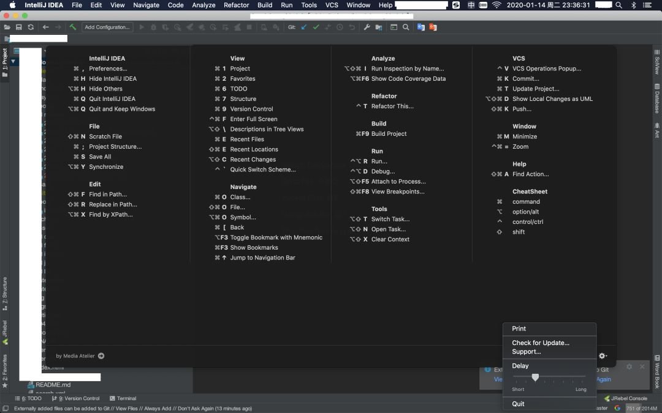Click the Open folder toolbar icon
The height and width of the screenshot is (413, 662).
(x=7, y=27)
